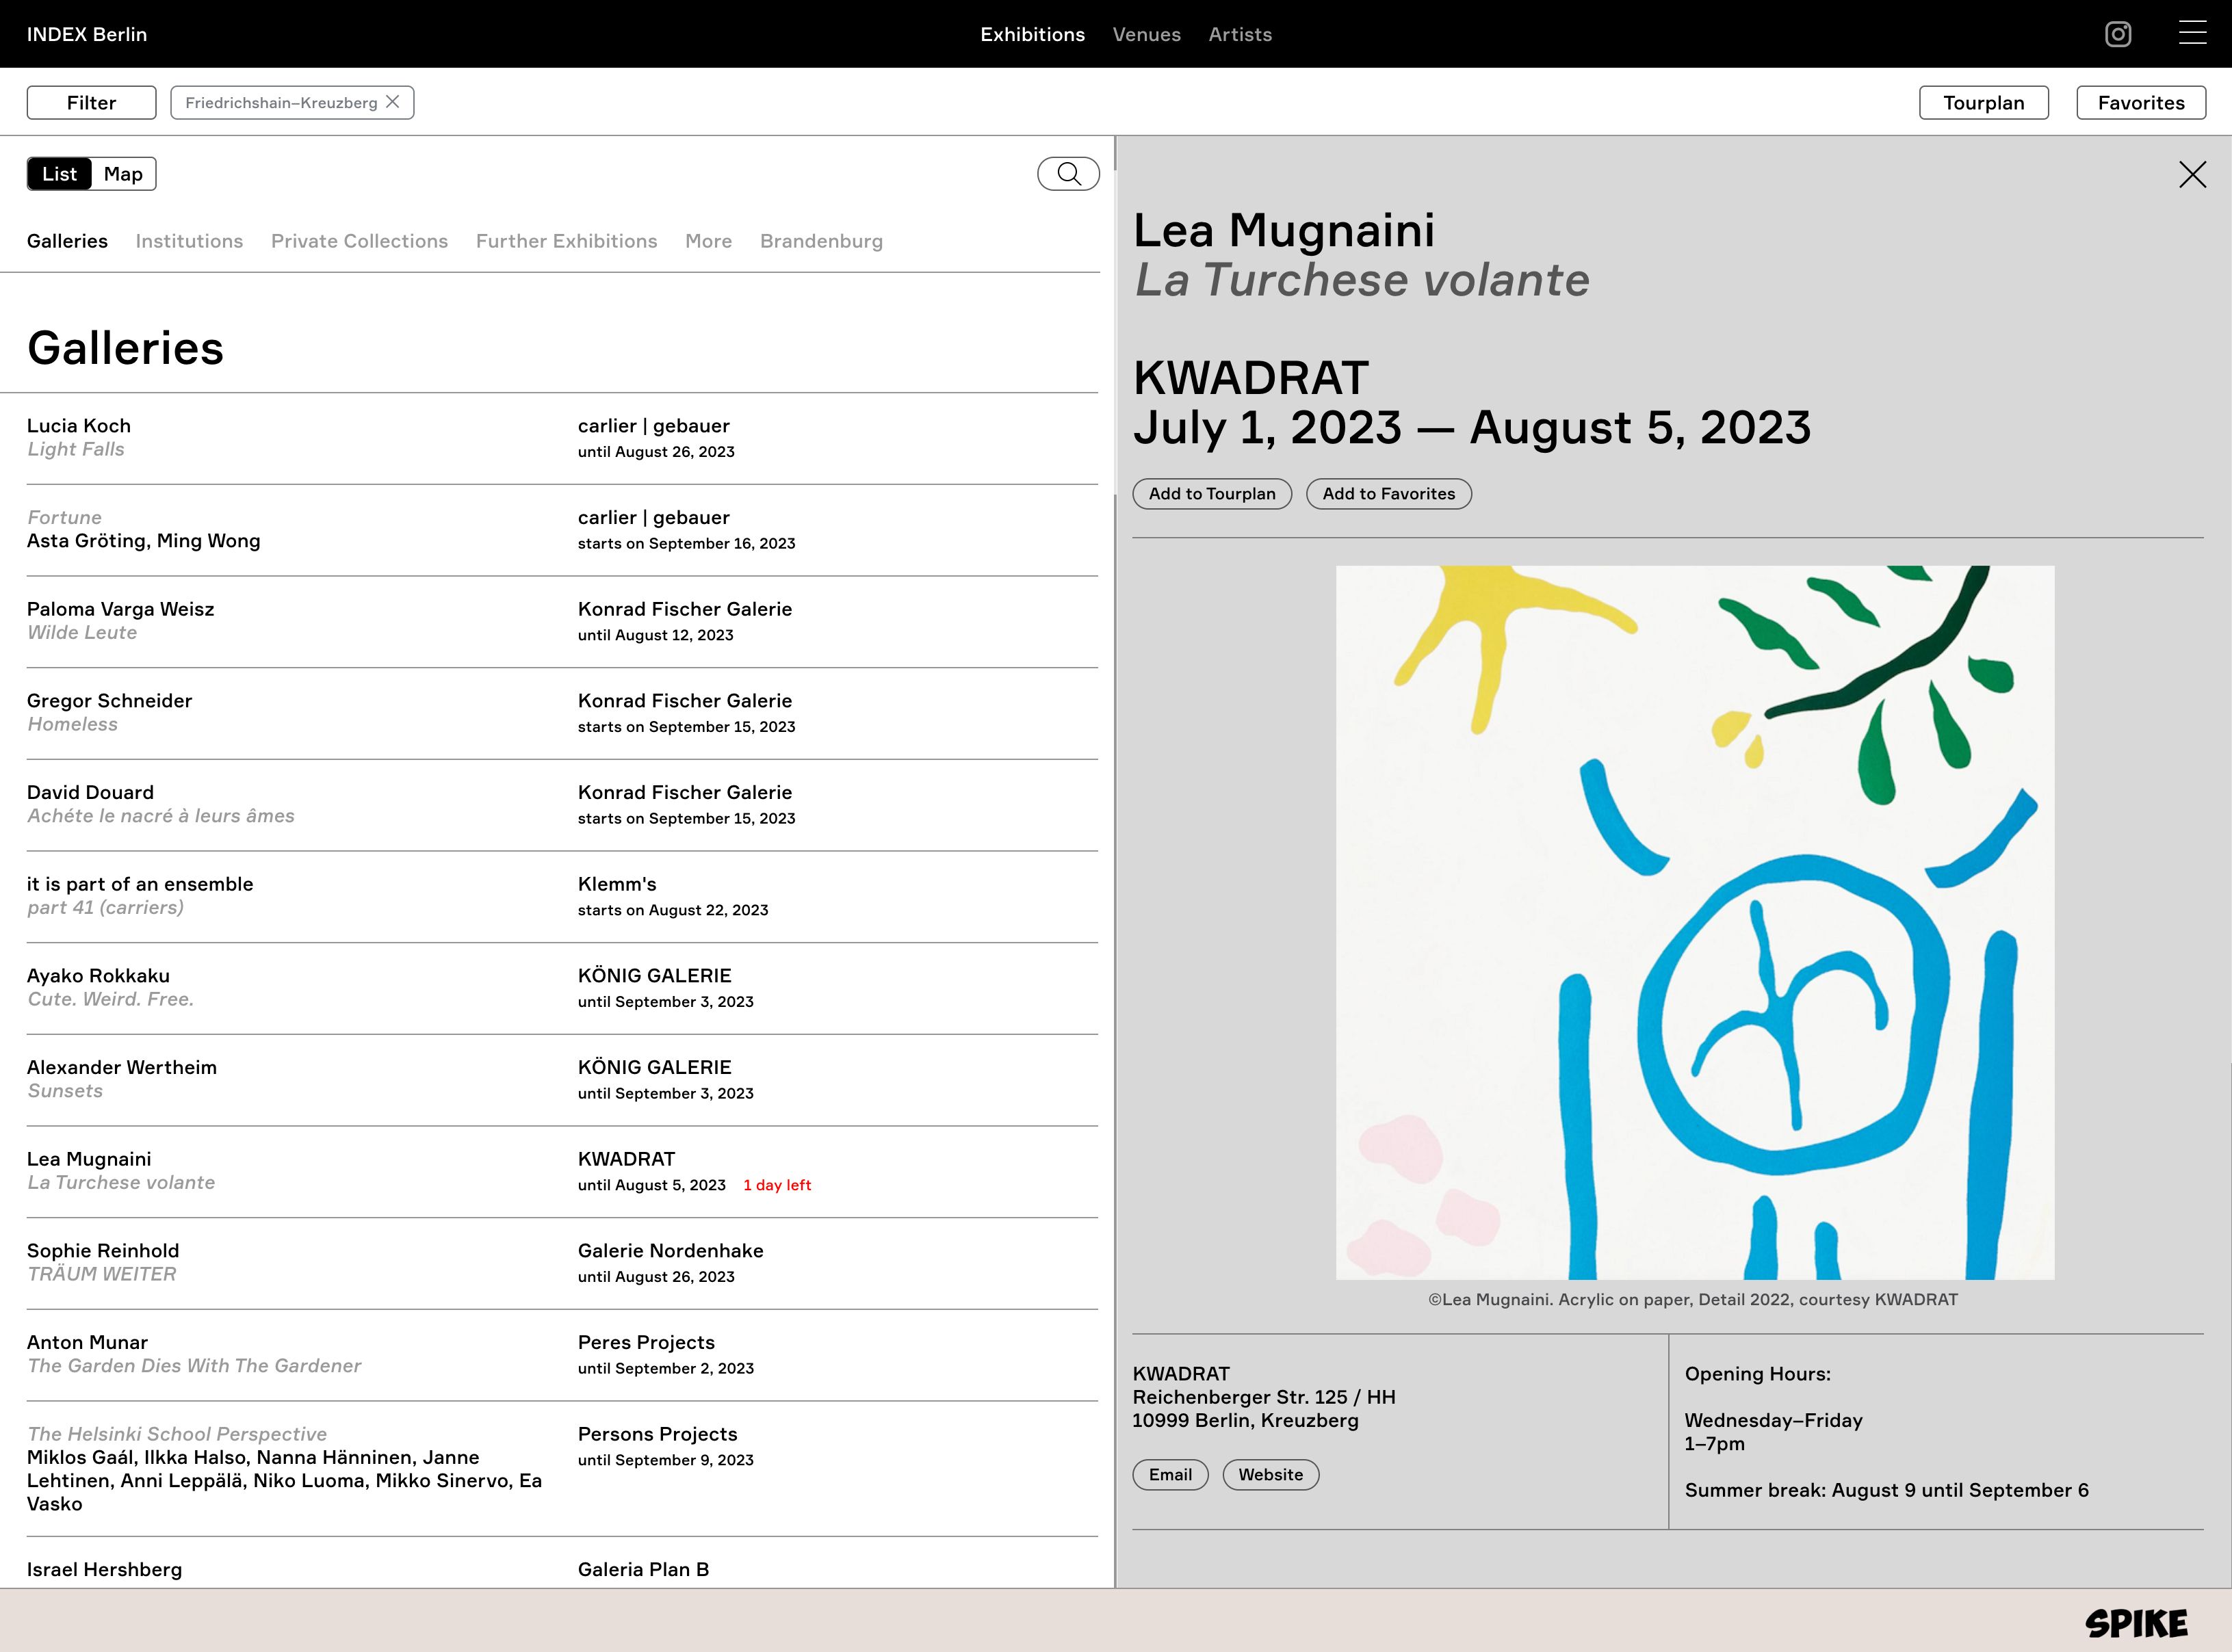The width and height of the screenshot is (2232, 1652).
Task: Open the KWADRAT Website button
Action: click(1270, 1475)
